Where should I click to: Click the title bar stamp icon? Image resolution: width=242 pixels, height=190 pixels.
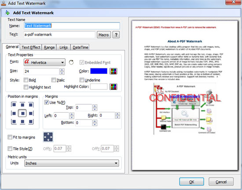click(x=4, y=4)
